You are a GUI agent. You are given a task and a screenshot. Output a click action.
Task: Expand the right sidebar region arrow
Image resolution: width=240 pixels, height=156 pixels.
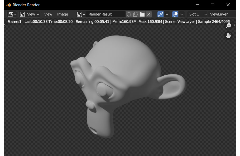pos(235,25)
